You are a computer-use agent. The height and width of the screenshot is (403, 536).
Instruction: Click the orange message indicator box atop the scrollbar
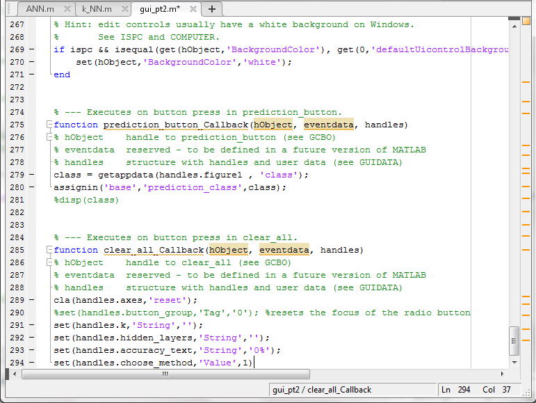(526, 21)
